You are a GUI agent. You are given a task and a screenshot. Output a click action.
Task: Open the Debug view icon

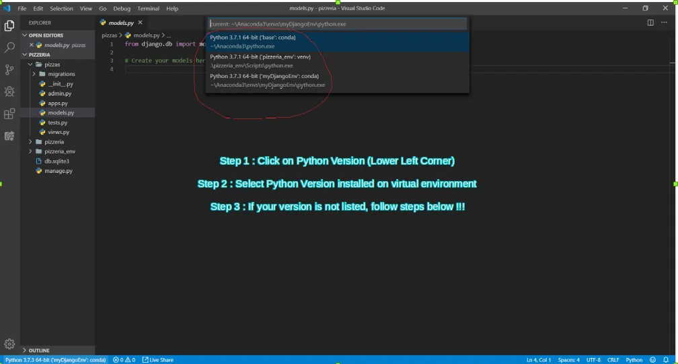pos(9,92)
